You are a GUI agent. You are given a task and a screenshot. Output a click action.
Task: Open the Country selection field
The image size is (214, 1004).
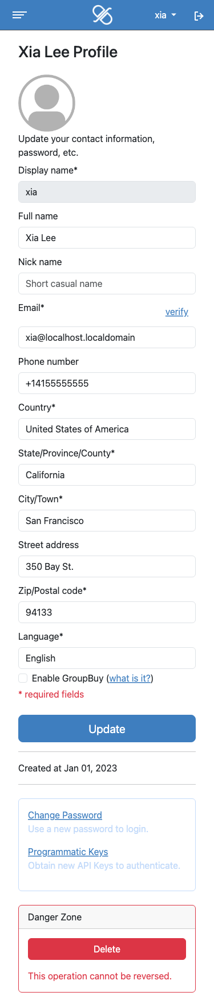[107, 429]
